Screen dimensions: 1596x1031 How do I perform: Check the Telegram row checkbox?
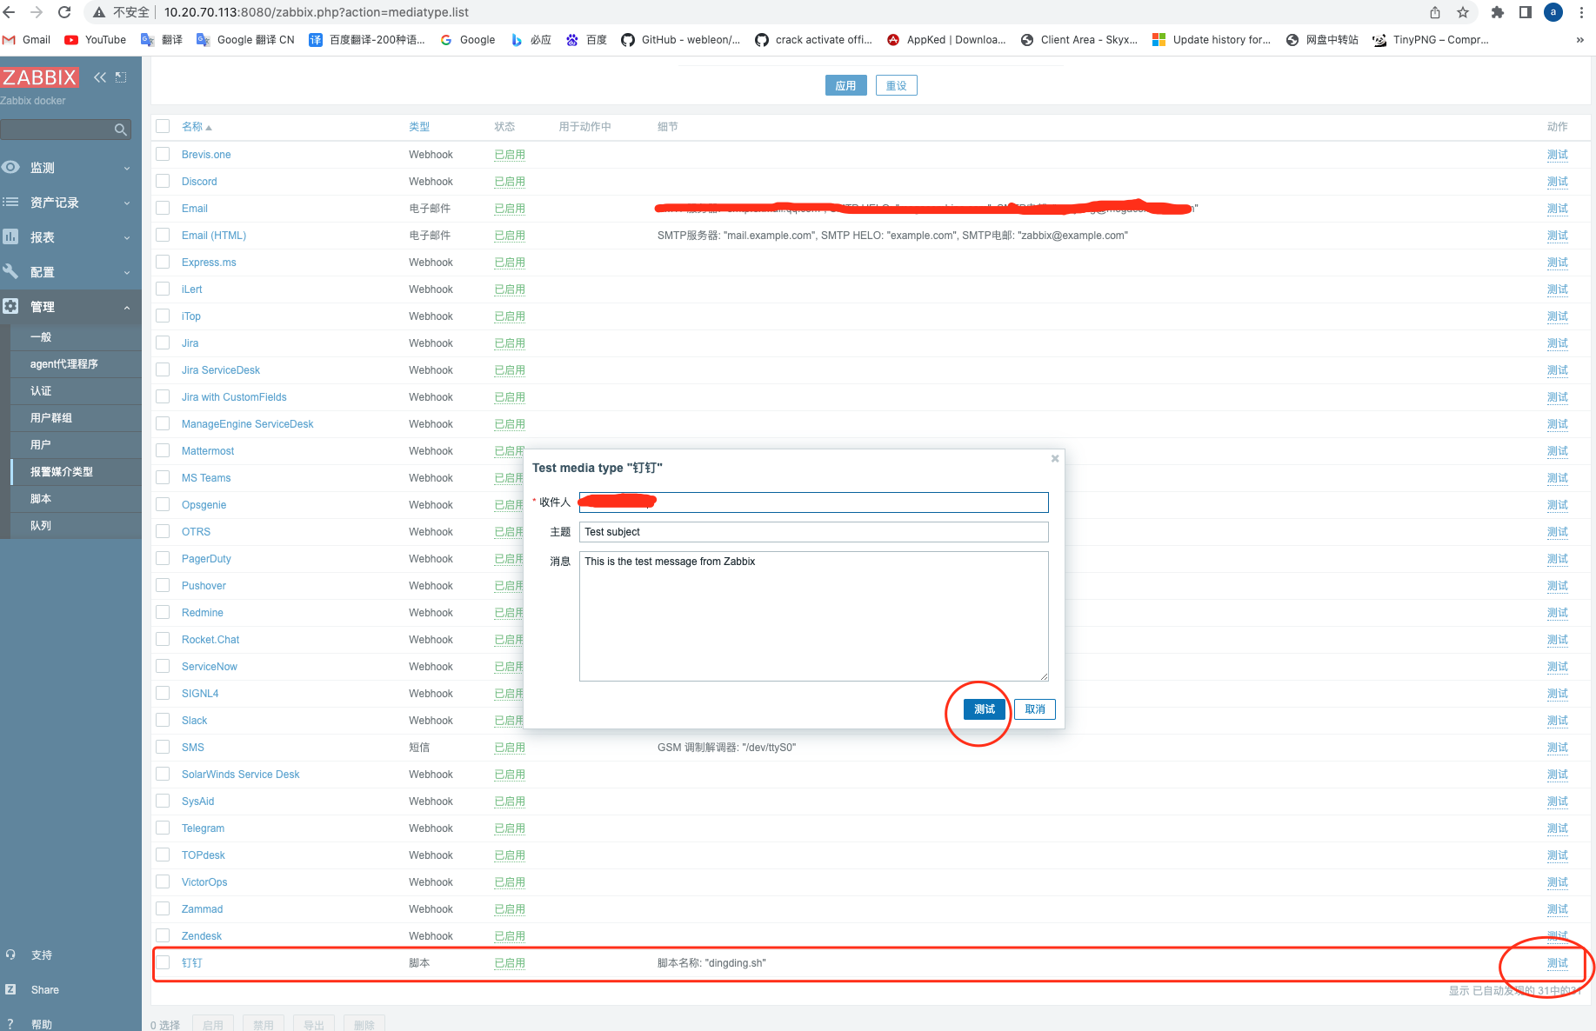[163, 828]
